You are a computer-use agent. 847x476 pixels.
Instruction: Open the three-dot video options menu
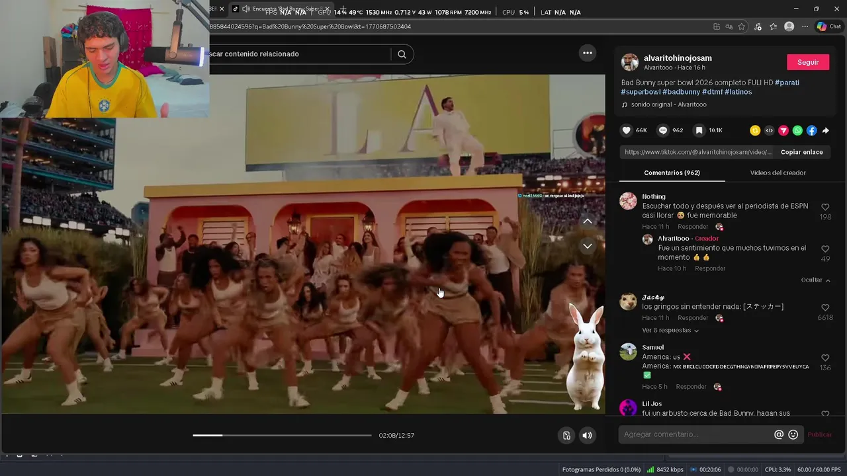click(587, 53)
